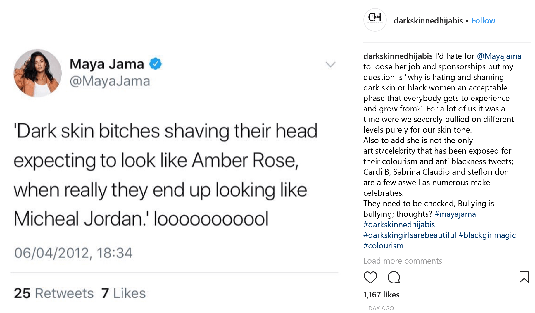535x313 pixels.
Task: Click the blue verified badge next to Maya Jama
Action: [x=155, y=63]
